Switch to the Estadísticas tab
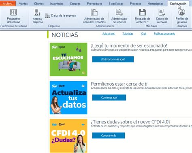This screenshot has height=153, width=192. click(x=116, y=4)
